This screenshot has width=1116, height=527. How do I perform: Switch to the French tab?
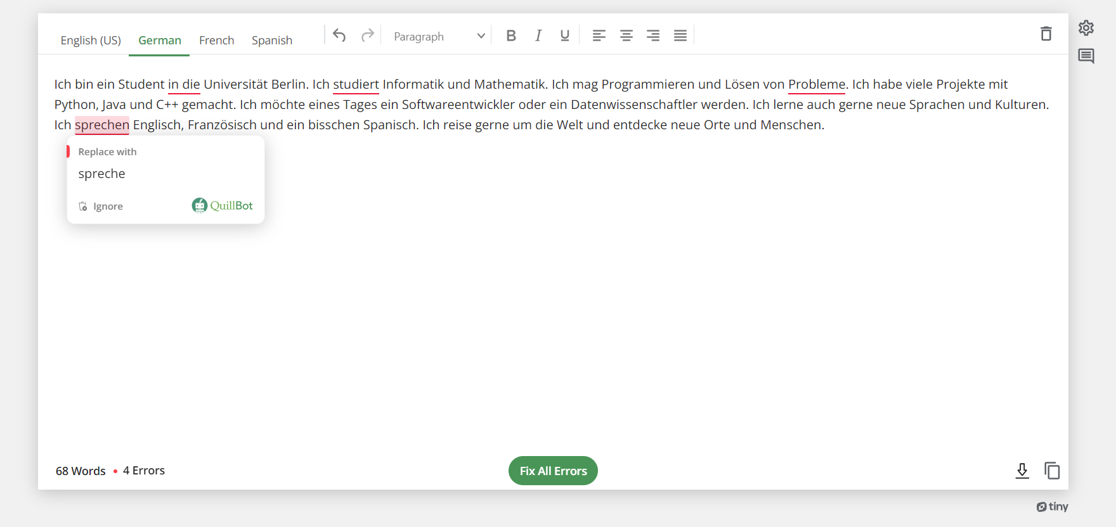[217, 40]
